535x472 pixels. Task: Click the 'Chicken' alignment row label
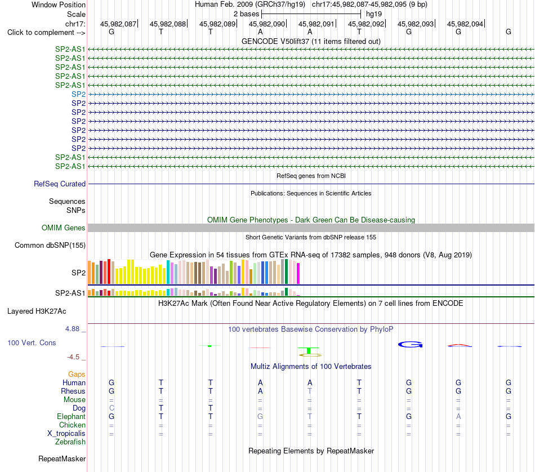[x=72, y=425]
